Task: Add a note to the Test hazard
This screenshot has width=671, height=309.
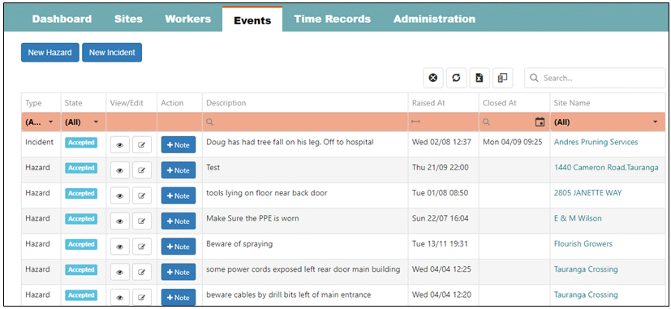Action: pos(179,170)
